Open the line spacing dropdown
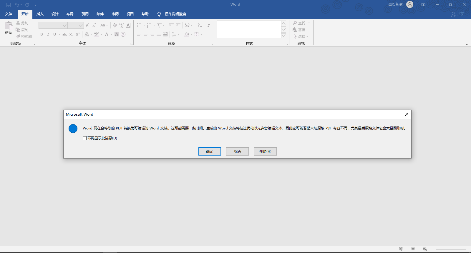This screenshot has width=471, height=253. pos(176,34)
